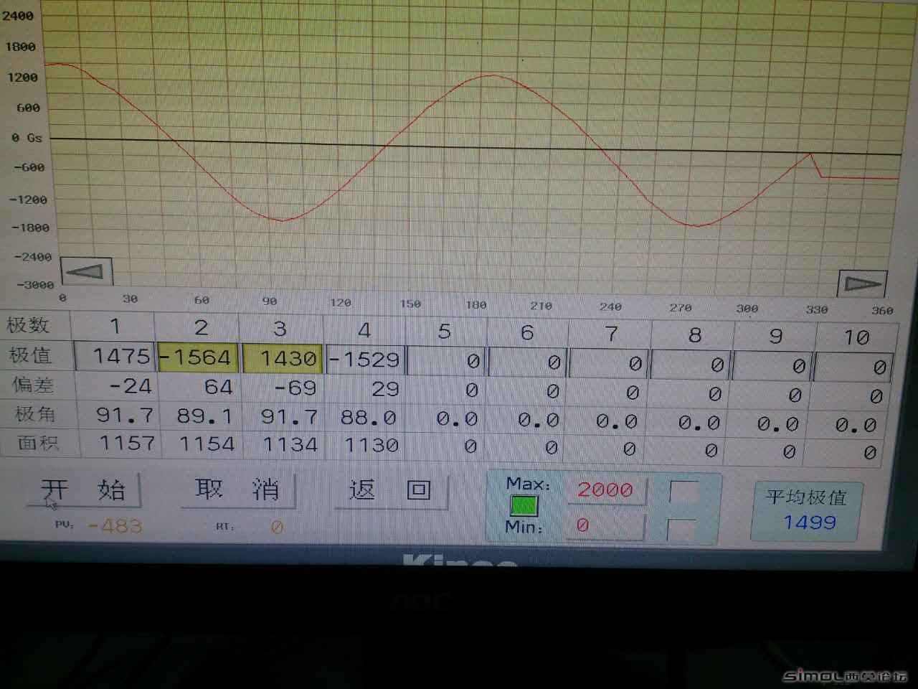Click the 偏差 row header

[x=33, y=385]
